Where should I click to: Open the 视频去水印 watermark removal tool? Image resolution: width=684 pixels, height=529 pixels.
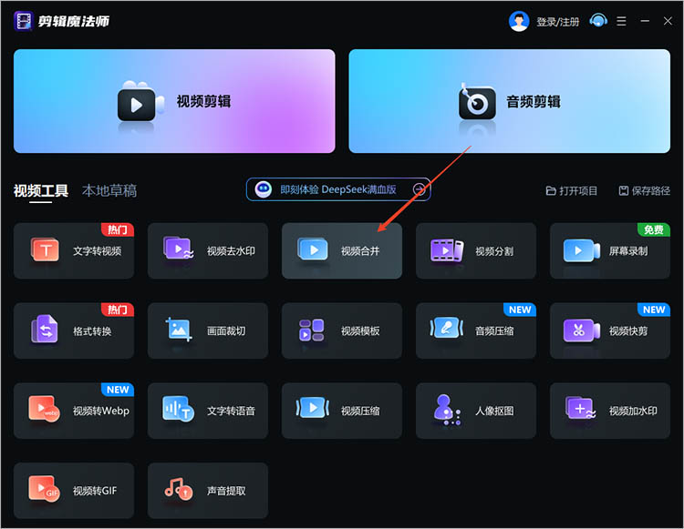[x=208, y=250]
